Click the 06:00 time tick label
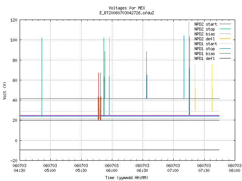This screenshot has height=181, width=242. [112, 170]
